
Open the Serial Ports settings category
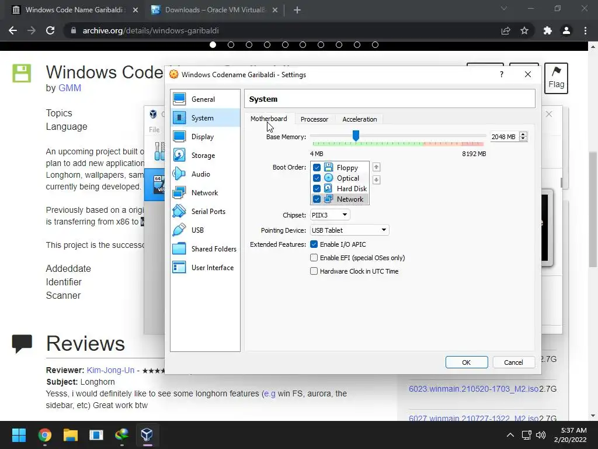pos(205,212)
